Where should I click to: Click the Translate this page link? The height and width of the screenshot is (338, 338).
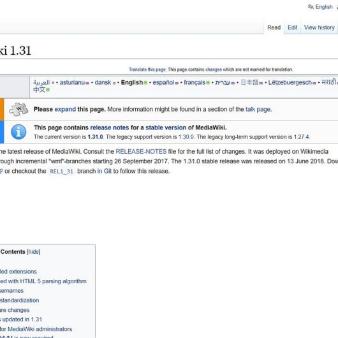(x=147, y=70)
